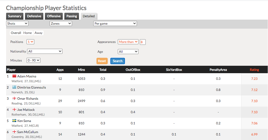Click Sam McCallum's rating 6.99
This screenshot has width=268, height=140.
(x=254, y=134)
